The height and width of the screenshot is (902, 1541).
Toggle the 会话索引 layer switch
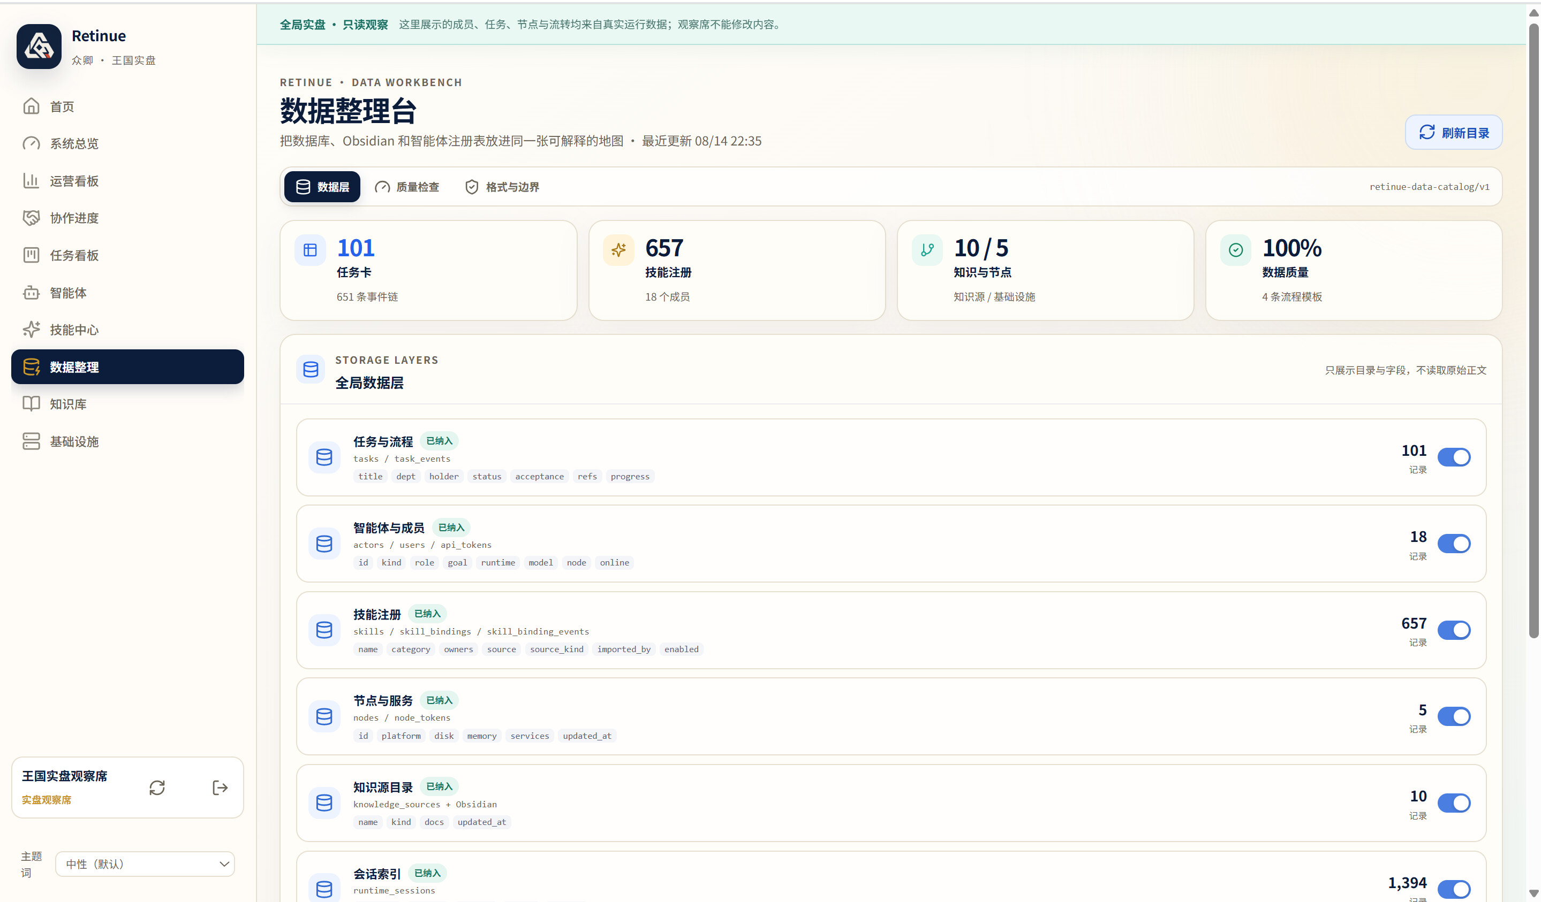point(1454,889)
